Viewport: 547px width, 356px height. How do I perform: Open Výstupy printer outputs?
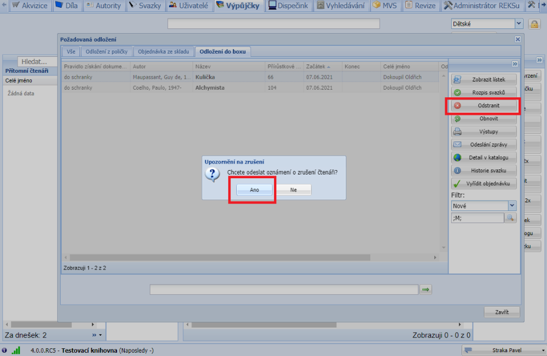coord(484,132)
